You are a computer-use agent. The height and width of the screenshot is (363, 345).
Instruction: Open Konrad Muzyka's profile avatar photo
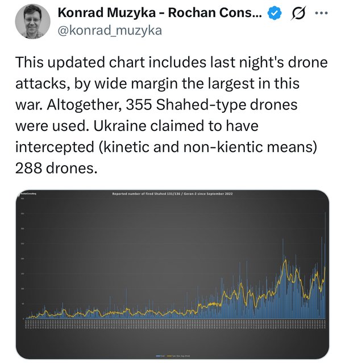point(32,21)
